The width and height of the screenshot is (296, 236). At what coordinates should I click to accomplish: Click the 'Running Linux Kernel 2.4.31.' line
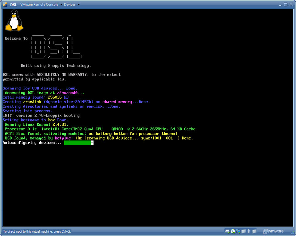tap(37, 125)
